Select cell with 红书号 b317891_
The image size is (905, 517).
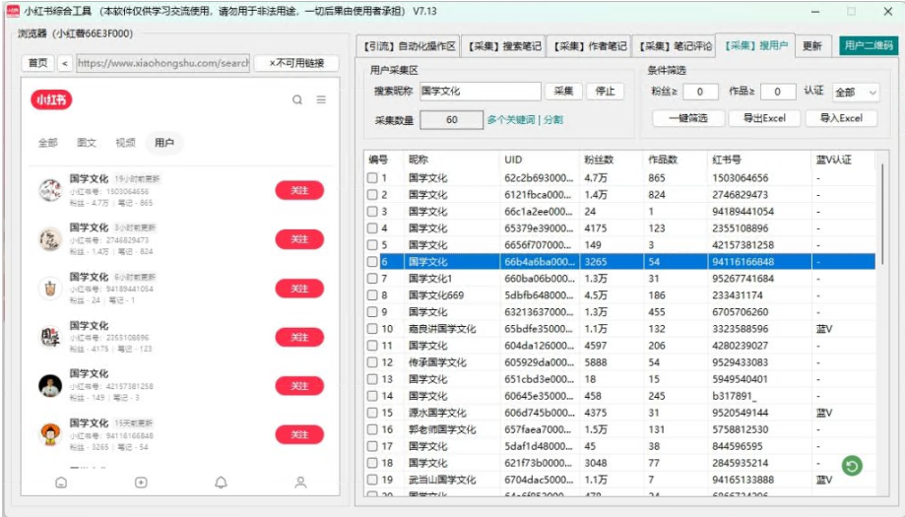tap(758, 396)
